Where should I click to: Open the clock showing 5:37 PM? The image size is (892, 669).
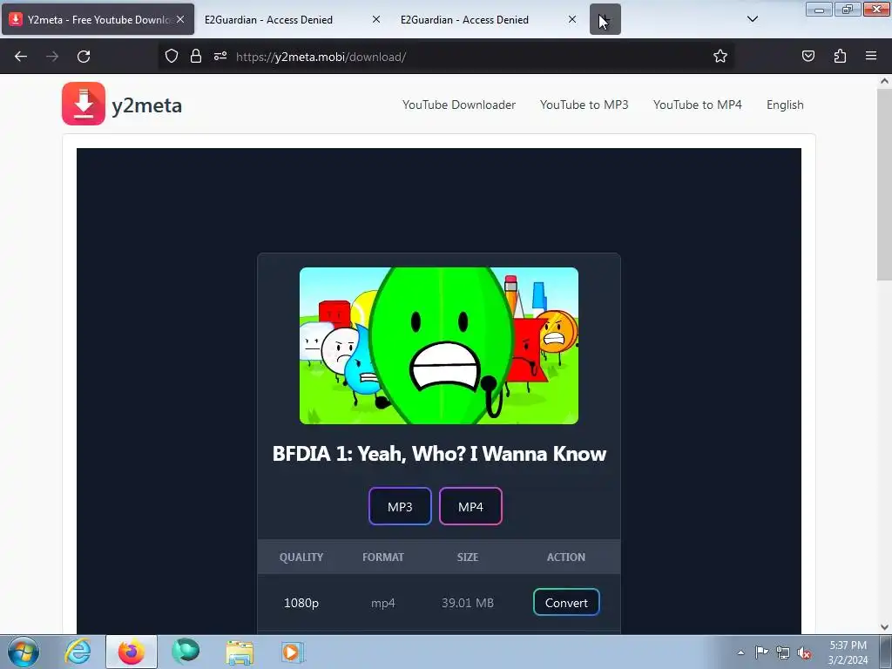(848, 652)
